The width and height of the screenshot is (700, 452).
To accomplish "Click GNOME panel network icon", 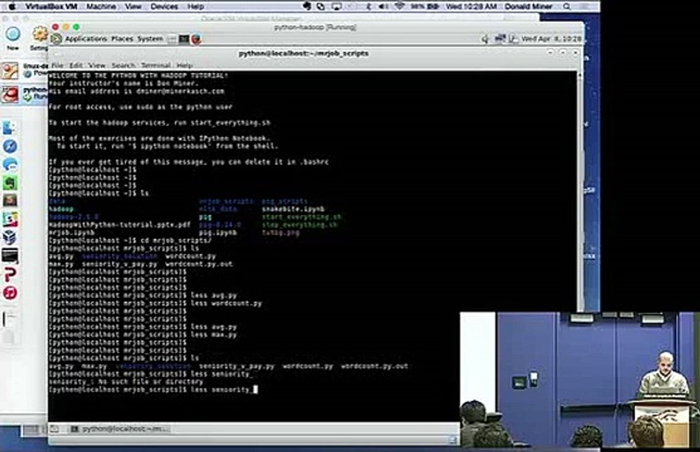I will (x=500, y=39).
